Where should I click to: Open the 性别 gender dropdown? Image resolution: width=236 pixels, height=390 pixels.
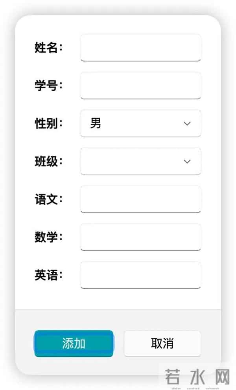pos(140,123)
